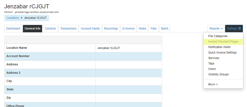Click the Address 2 row label
This screenshot has width=247, height=107.
(13, 73)
